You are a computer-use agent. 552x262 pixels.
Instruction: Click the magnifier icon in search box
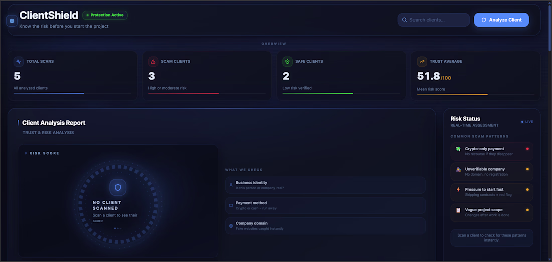405,20
